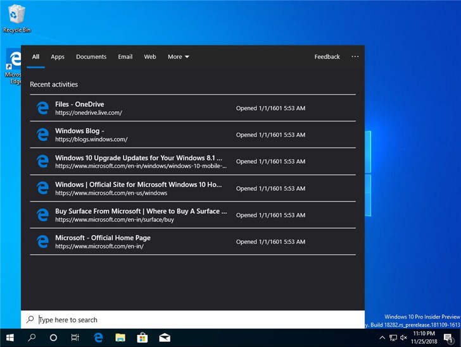Open the three-dot options menu
Image resolution: width=461 pixels, height=347 pixels.
tap(355, 57)
